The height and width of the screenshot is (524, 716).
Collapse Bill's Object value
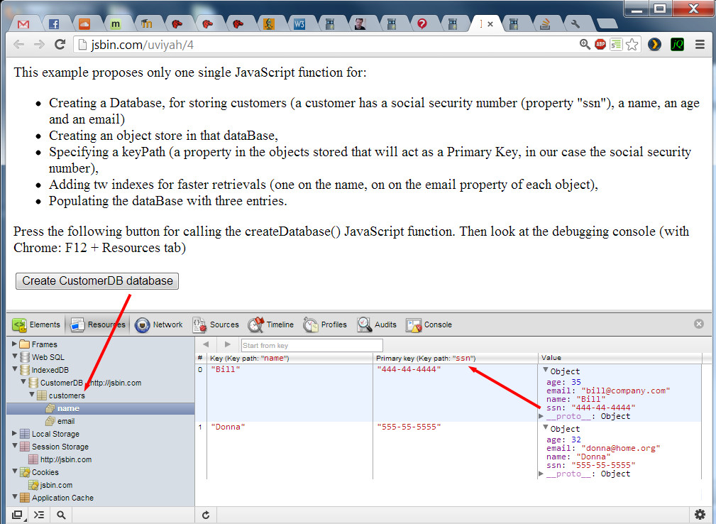click(545, 371)
